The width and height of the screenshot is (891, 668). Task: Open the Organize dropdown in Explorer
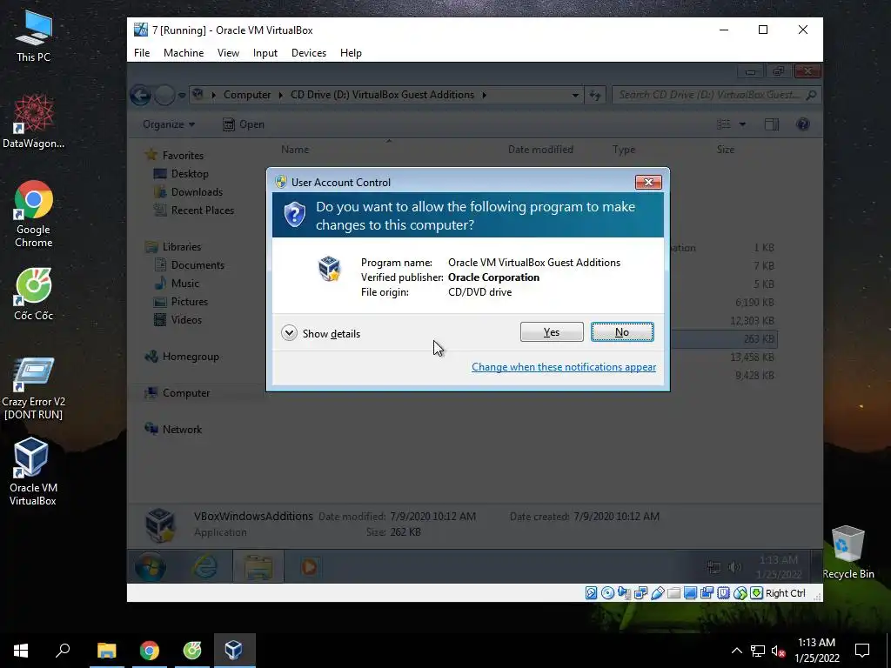click(169, 124)
